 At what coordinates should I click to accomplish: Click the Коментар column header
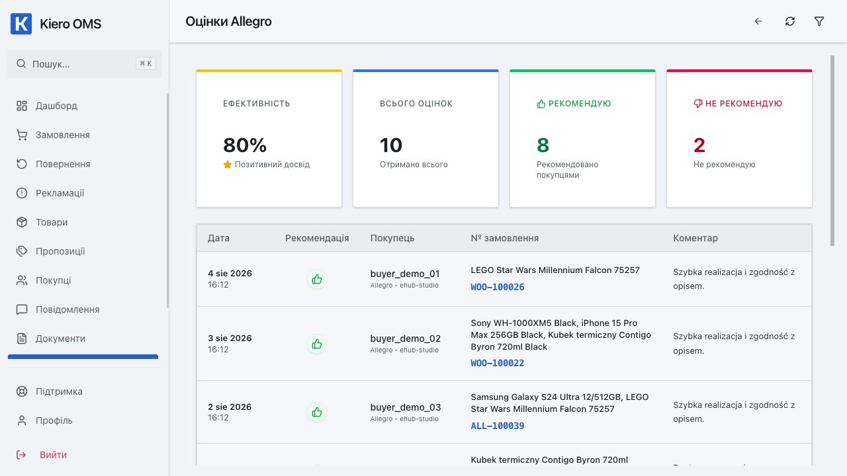(x=695, y=238)
